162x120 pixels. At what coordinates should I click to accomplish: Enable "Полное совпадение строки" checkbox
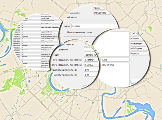coord(65,32)
